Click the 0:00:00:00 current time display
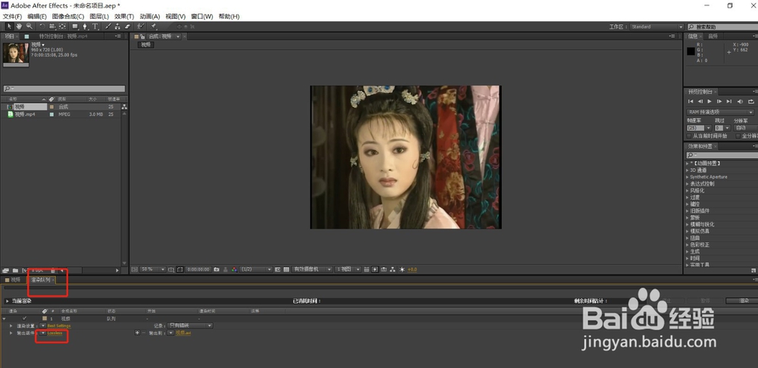 tap(198, 270)
